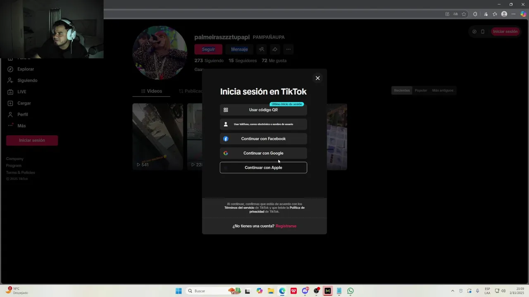The height and width of the screenshot is (297, 529).
Task: Continue with Facebook
Action: pos(263,139)
